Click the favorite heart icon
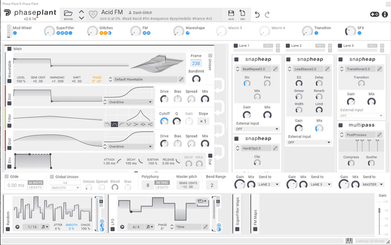This screenshot has width=391, height=245. (x=93, y=15)
